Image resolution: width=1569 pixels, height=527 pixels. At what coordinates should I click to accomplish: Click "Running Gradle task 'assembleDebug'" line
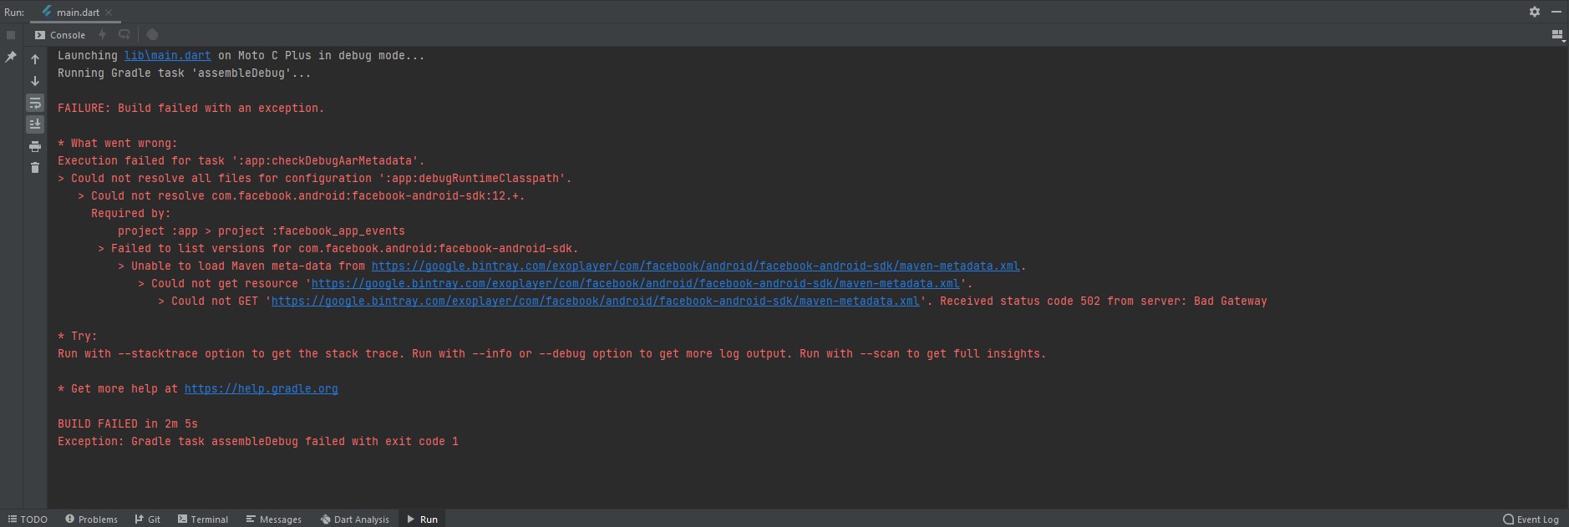point(184,73)
